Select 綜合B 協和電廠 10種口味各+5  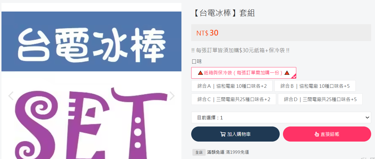coord(315,86)
